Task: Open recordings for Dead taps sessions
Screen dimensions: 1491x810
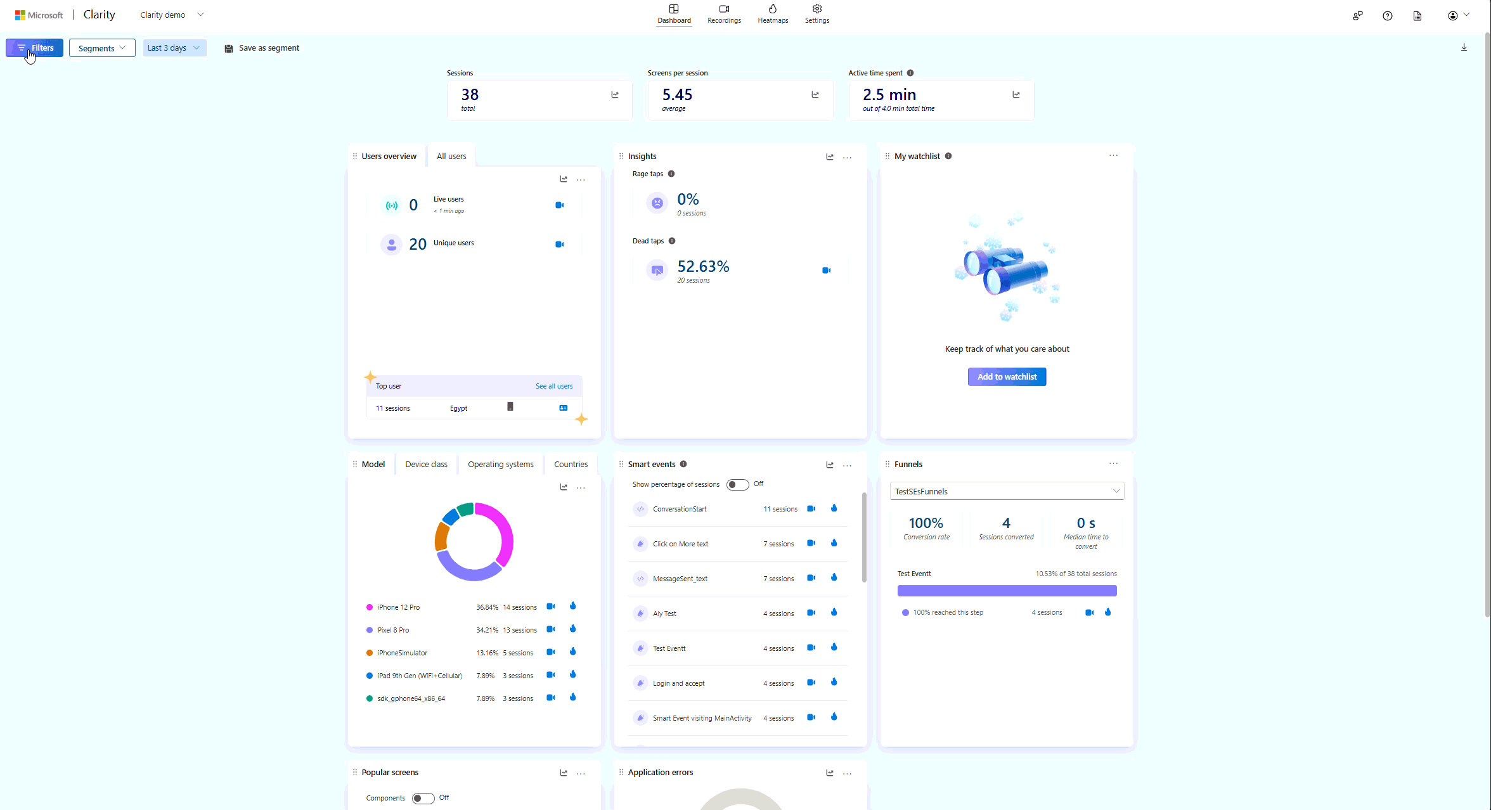Action: (x=826, y=271)
